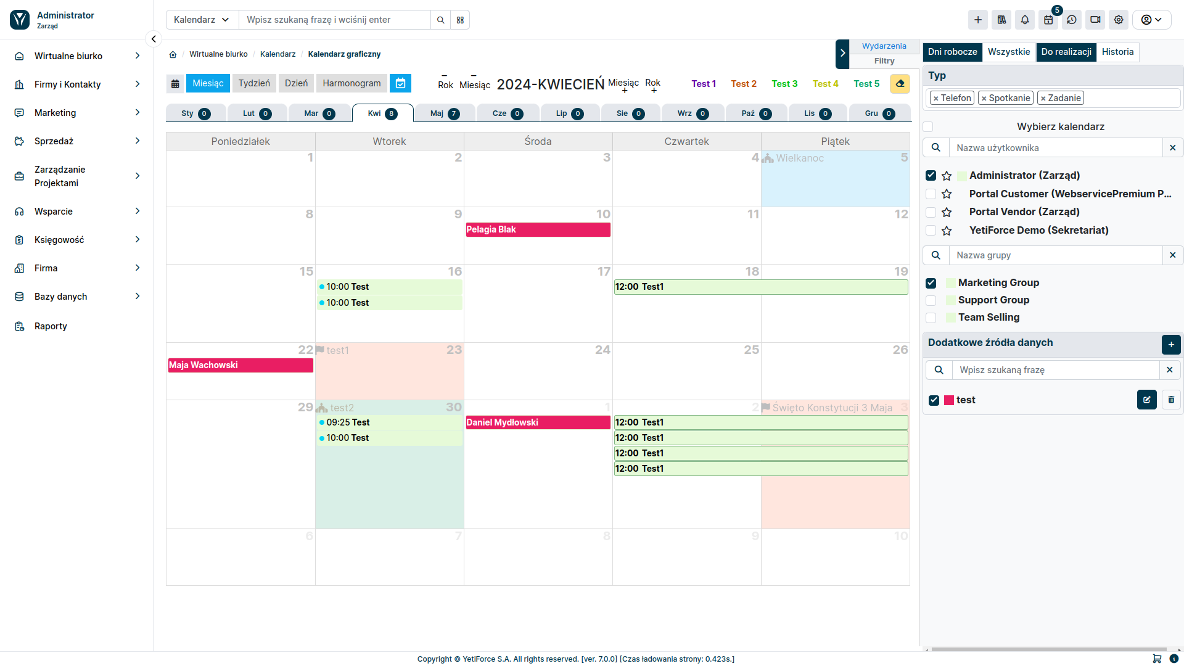Click the edit pencil icon for test
Viewport: 1184px width, 666px height.
(x=1146, y=399)
